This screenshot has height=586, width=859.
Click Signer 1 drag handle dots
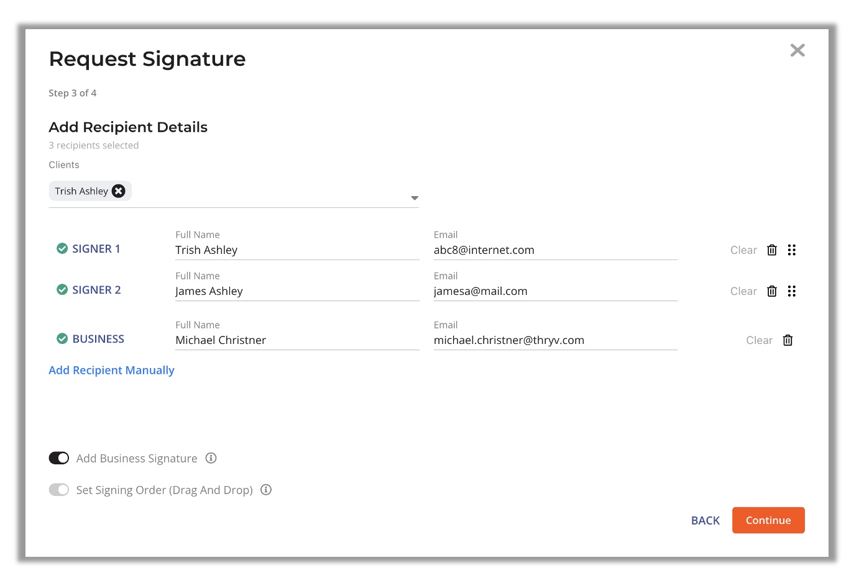point(792,250)
